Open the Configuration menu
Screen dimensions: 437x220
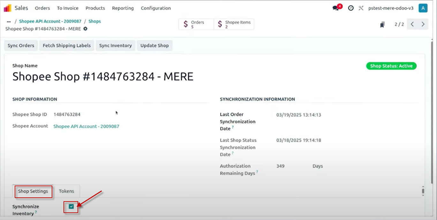tap(156, 8)
